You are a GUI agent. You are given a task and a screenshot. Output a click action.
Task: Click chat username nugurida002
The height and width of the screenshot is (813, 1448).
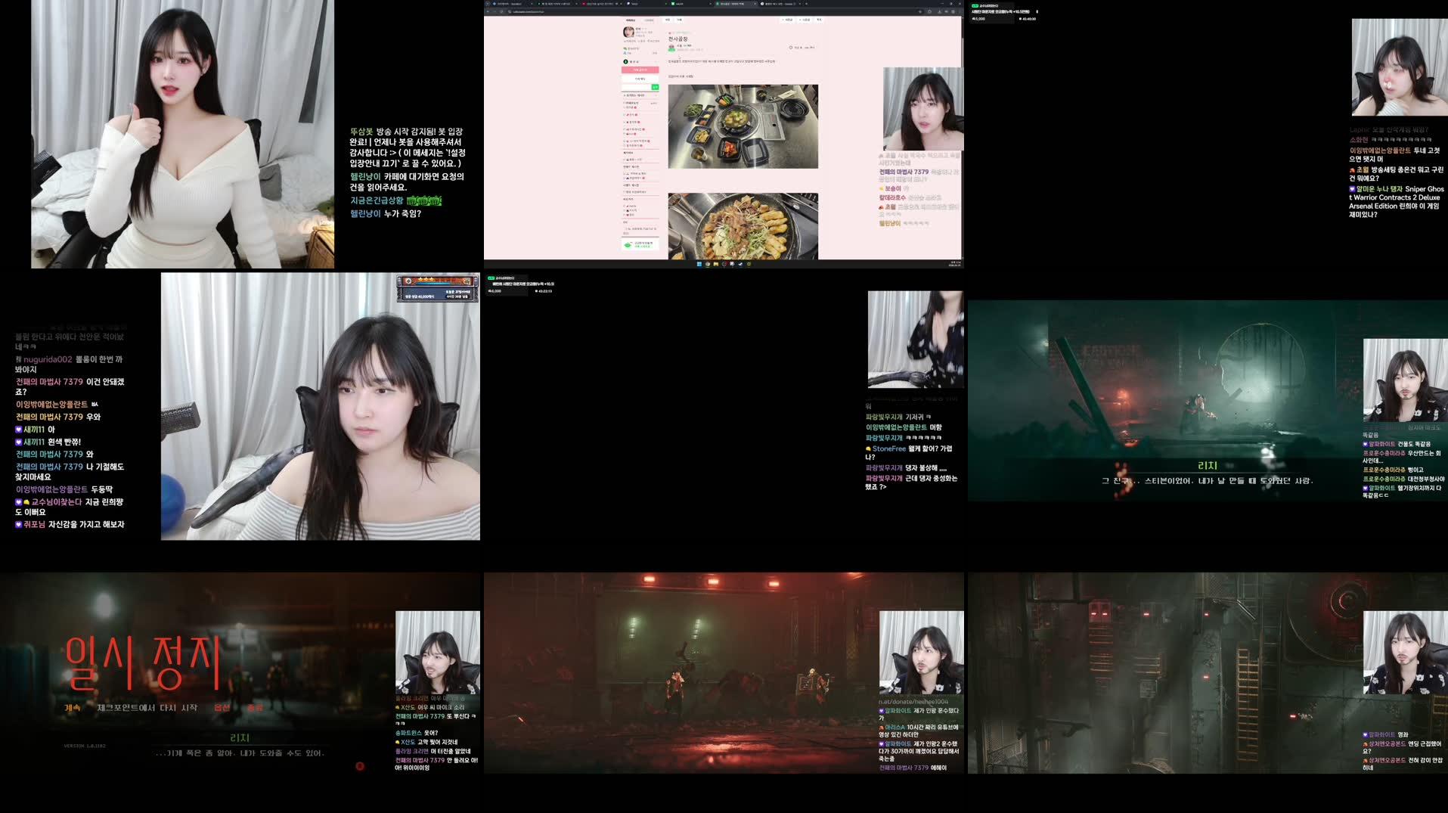pyautogui.click(x=48, y=359)
